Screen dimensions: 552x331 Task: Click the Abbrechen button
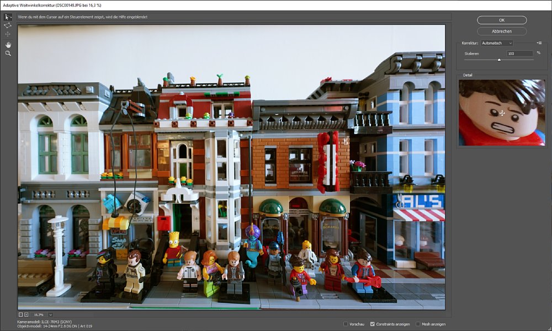502,31
